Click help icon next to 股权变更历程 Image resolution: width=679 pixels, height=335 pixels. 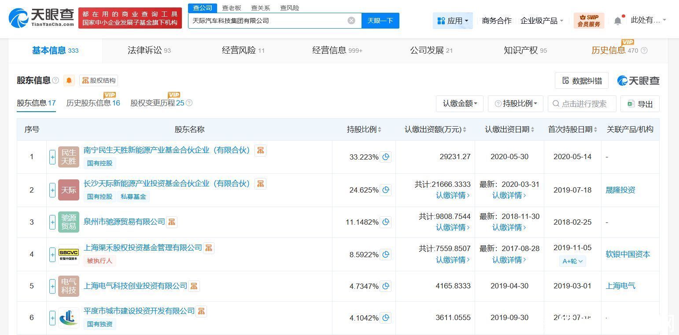189,103
